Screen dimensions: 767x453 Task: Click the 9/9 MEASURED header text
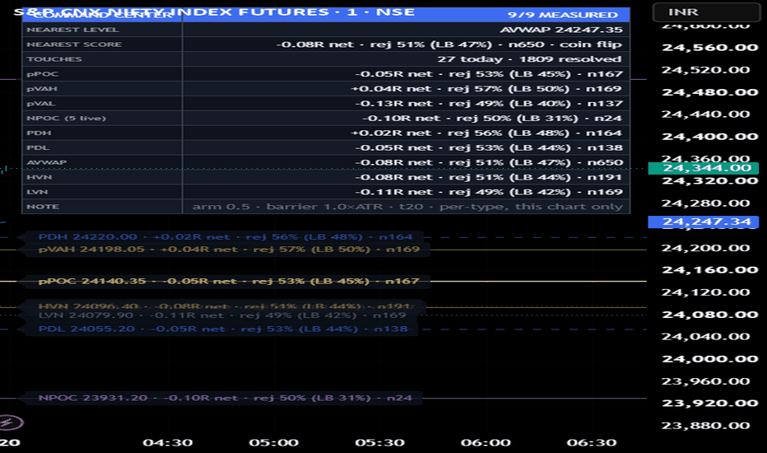click(563, 15)
